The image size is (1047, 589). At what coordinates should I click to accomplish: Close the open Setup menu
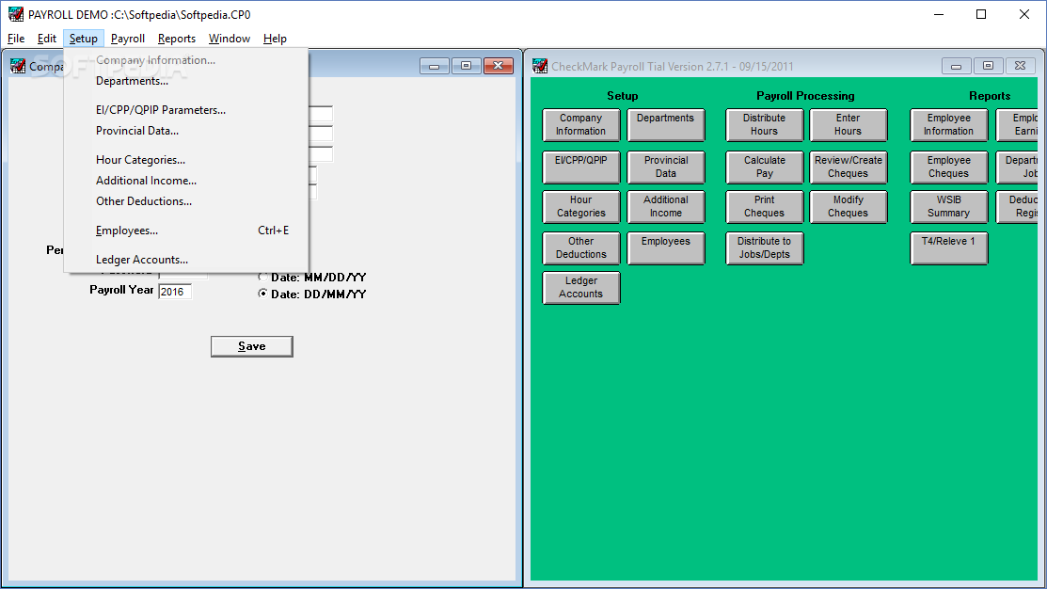[84, 39]
